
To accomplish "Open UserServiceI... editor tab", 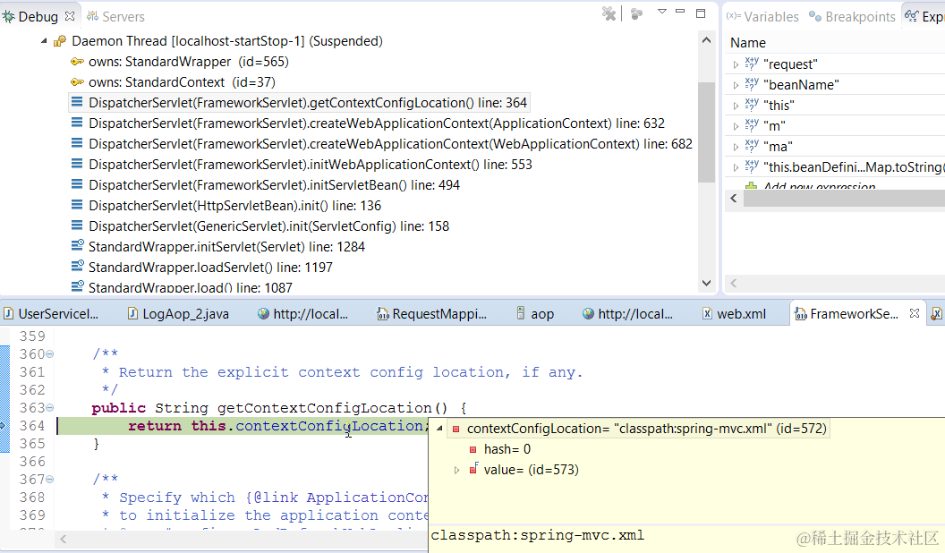I will (51, 314).
